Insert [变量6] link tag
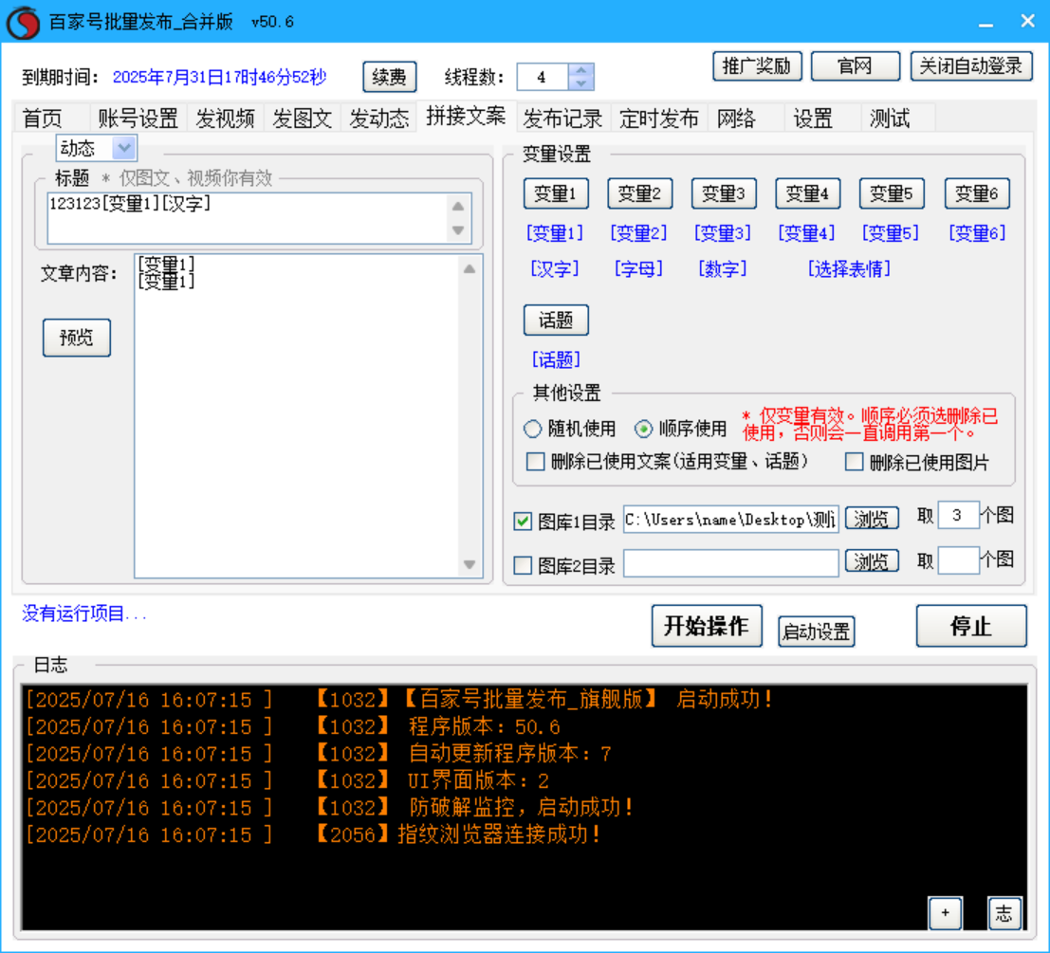 coord(978,233)
